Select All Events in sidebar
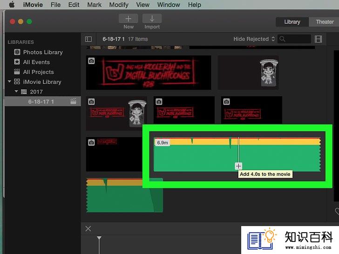The image size is (339, 254). coord(36,62)
